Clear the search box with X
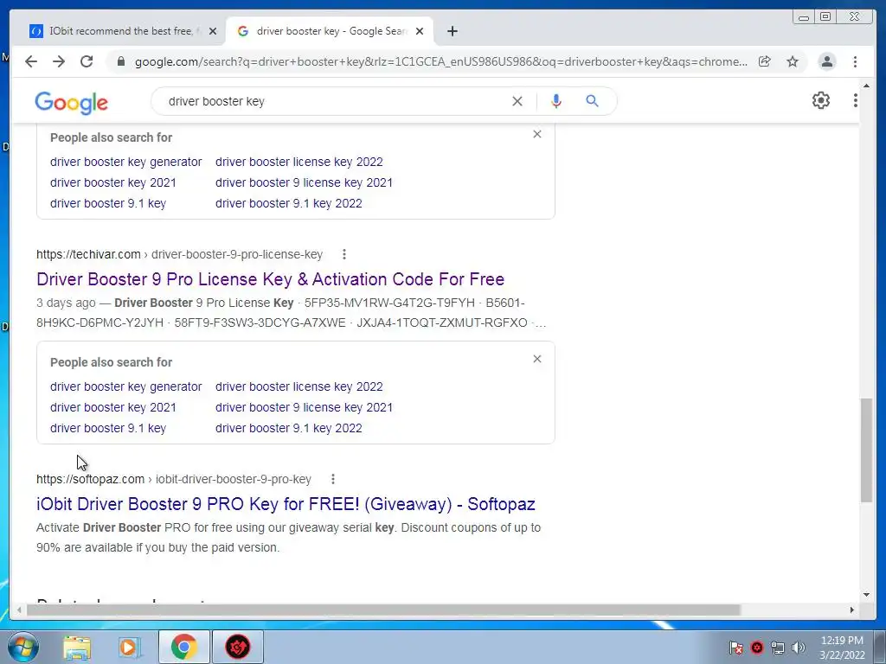886x664 pixels. pos(517,101)
